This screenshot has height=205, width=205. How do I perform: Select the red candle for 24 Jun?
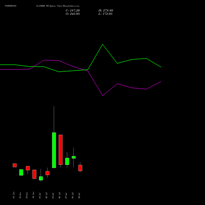(x=15, y=165)
